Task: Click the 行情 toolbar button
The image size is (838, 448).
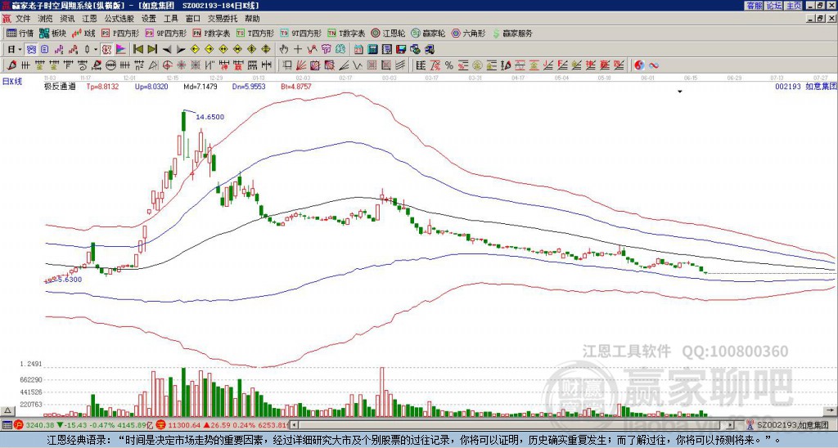Action: coord(20,33)
